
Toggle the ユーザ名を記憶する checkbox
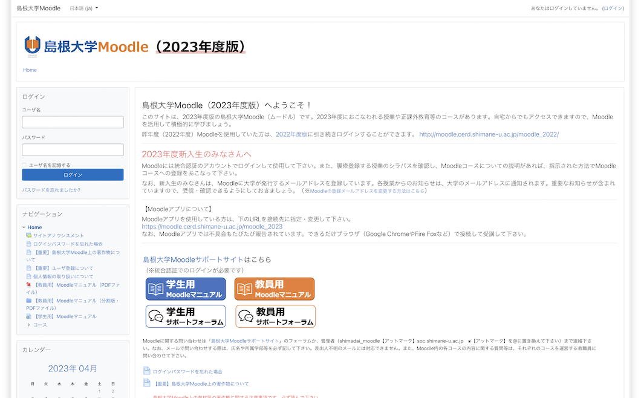click(24, 165)
